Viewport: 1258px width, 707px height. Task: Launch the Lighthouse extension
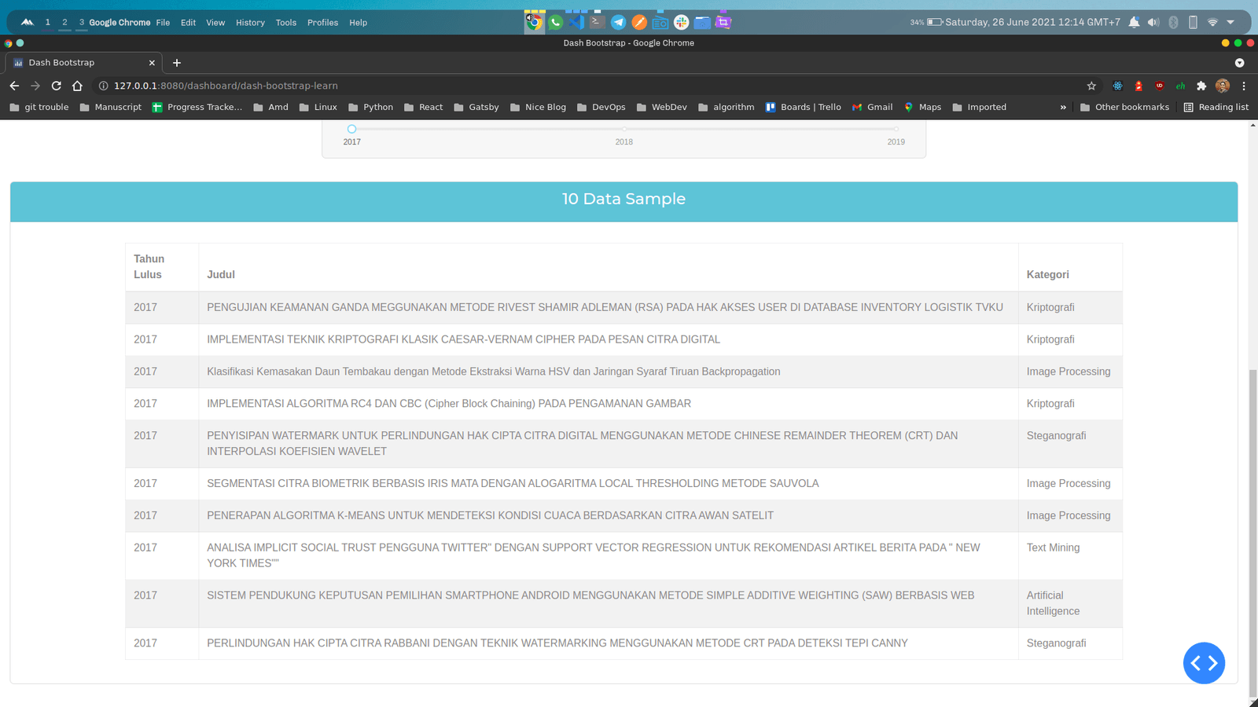[x=1138, y=86]
